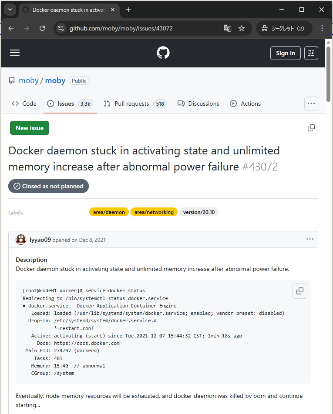The image size is (333, 414).
Task: Open lyyao09's avatar image
Action: point(21,240)
